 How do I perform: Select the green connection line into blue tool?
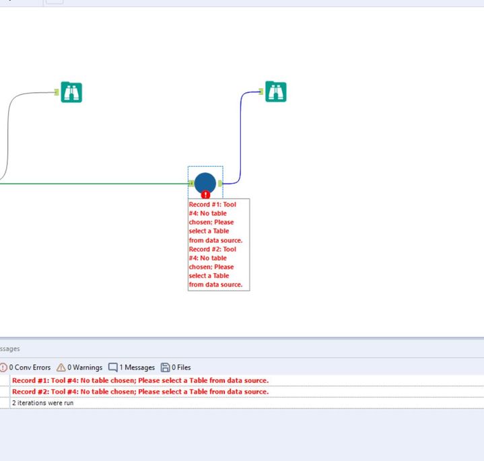[93, 184]
